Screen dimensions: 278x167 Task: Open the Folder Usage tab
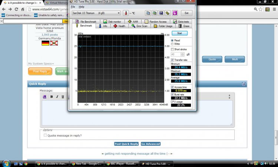pos(163,26)
